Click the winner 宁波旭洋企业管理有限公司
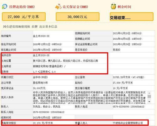 click(128, 123)
